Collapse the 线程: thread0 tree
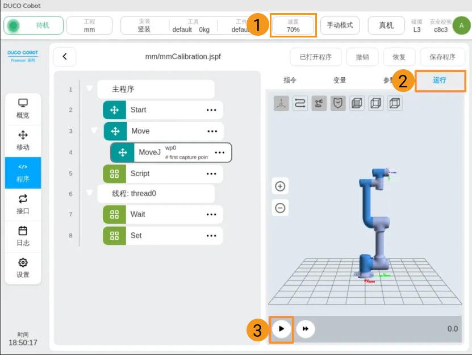The height and width of the screenshot is (355, 472). pos(89,193)
